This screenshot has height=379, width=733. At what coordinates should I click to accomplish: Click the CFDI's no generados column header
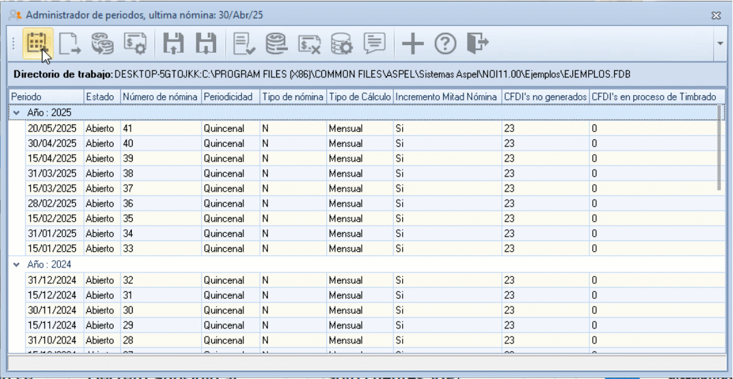(x=544, y=97)
